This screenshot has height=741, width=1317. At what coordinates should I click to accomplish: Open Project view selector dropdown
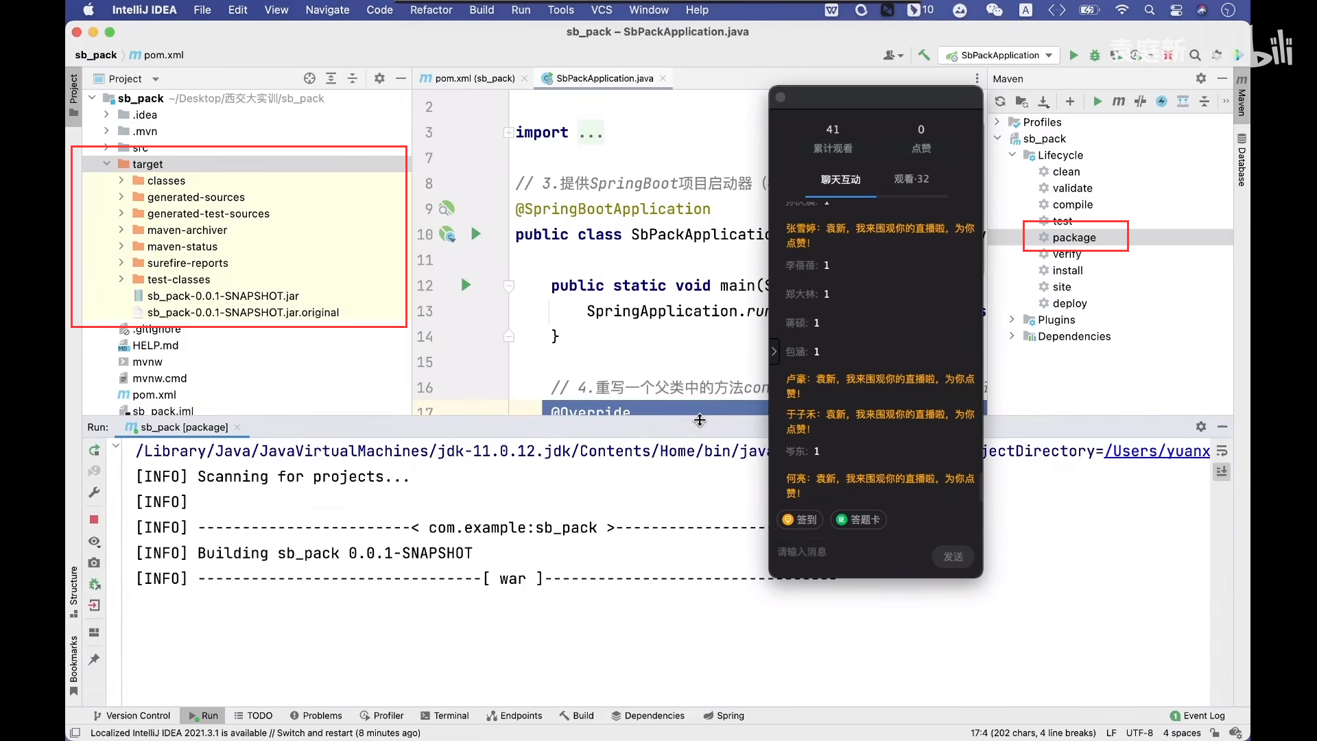pyautogui.click(x=126, y=79)
